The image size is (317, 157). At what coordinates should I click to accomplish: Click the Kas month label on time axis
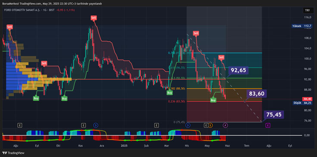coord(81,146)
